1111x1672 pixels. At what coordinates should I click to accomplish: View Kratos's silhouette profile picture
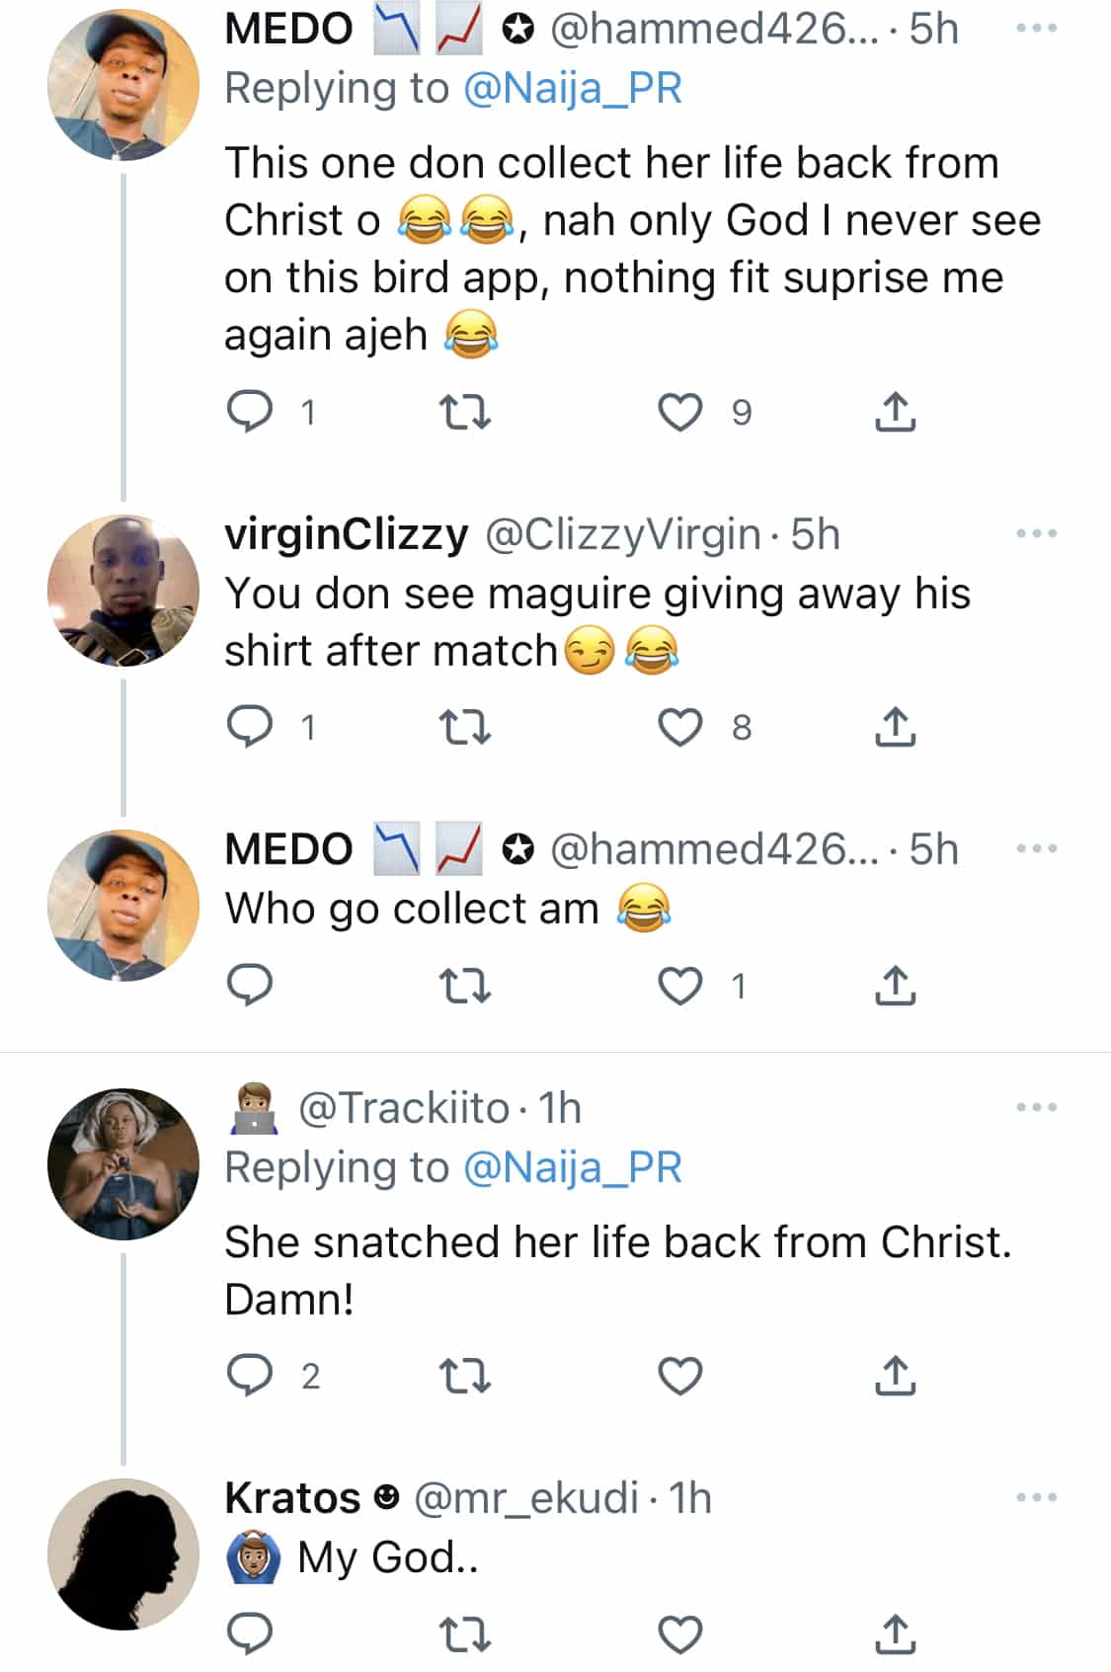pos(122,1554)
